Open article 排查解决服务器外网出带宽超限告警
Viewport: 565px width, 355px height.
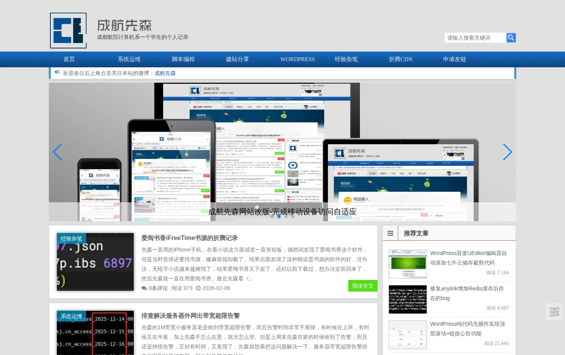tap(191, 316)
